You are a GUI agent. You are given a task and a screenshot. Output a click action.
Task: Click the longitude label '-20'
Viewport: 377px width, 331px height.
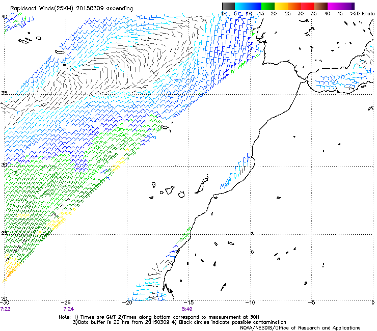127,302
